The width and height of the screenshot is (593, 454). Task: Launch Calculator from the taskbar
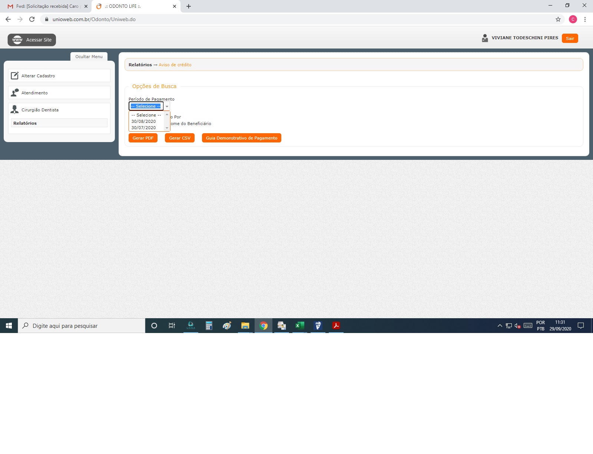pos(209,326)
